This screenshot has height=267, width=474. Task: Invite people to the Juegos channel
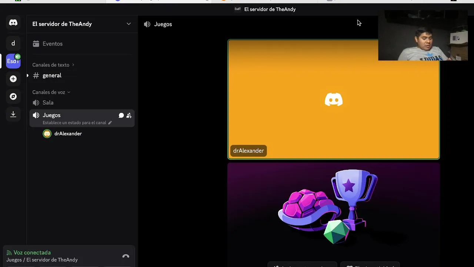pyautogui.click(x=129, y=115)
